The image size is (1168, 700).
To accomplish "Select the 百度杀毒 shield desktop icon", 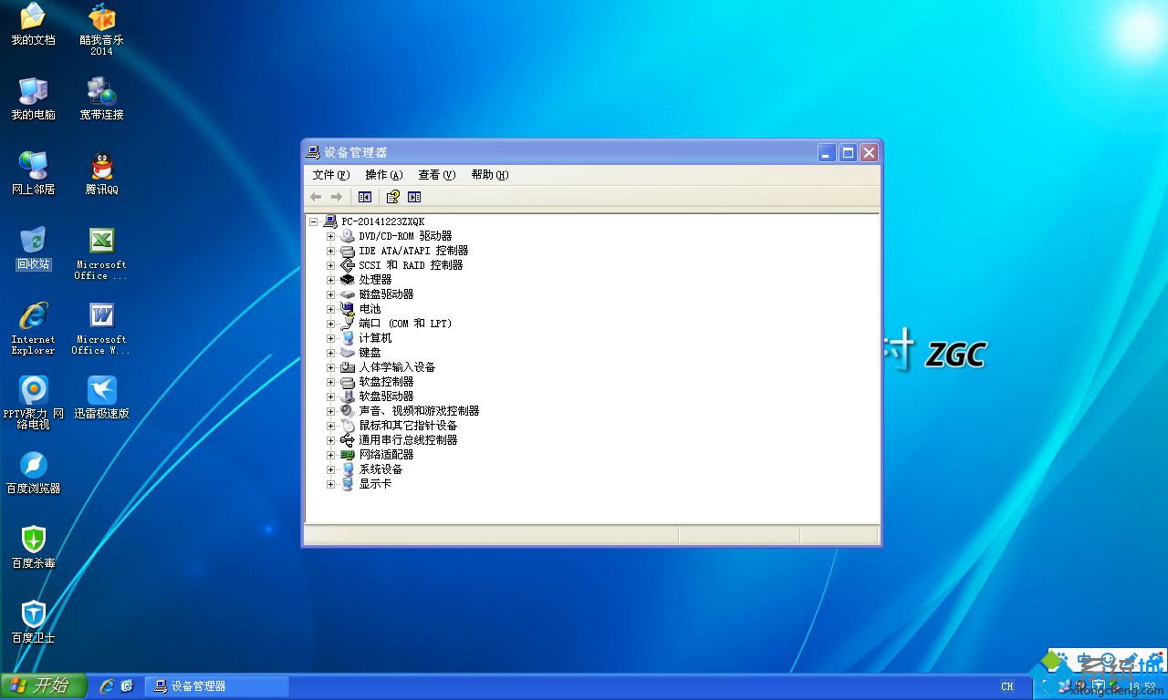I will [x=33, y=547].
